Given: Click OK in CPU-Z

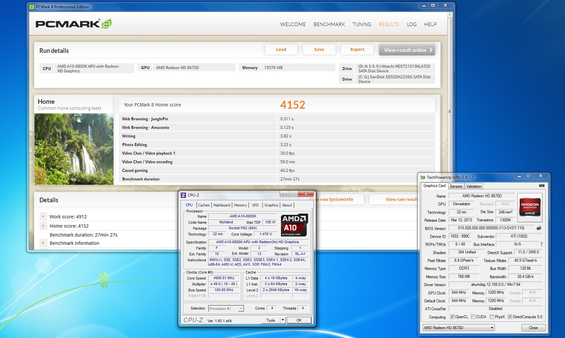Looking at the screenshot, I should [299, 320].
